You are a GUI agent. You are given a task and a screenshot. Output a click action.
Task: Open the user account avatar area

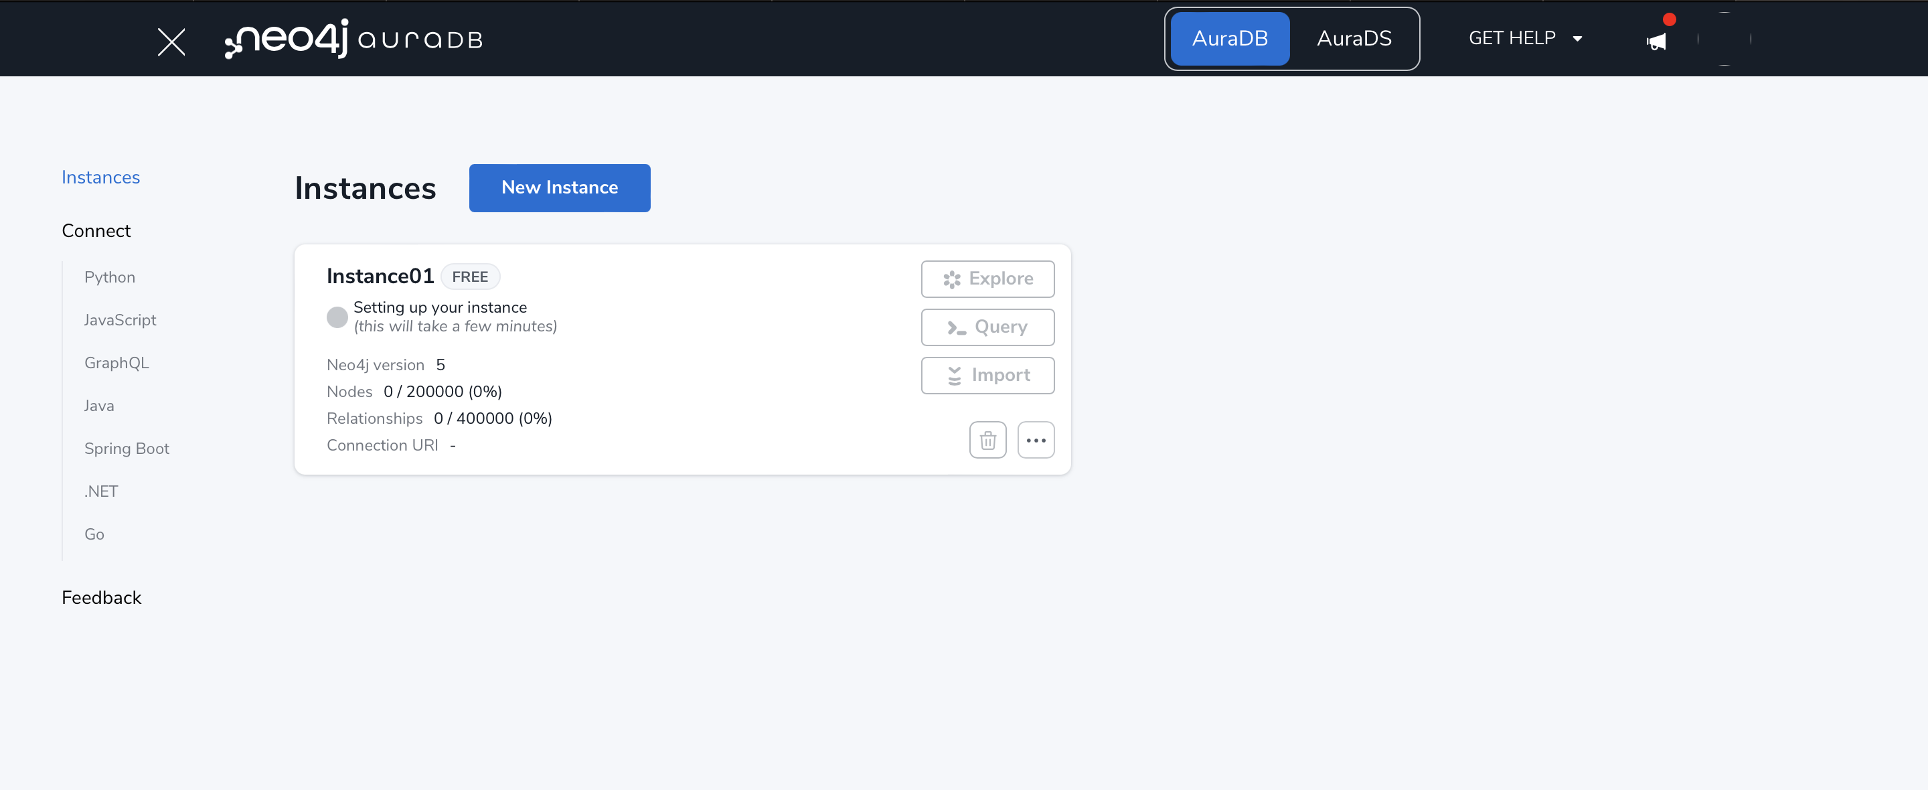pos(1724,38)
